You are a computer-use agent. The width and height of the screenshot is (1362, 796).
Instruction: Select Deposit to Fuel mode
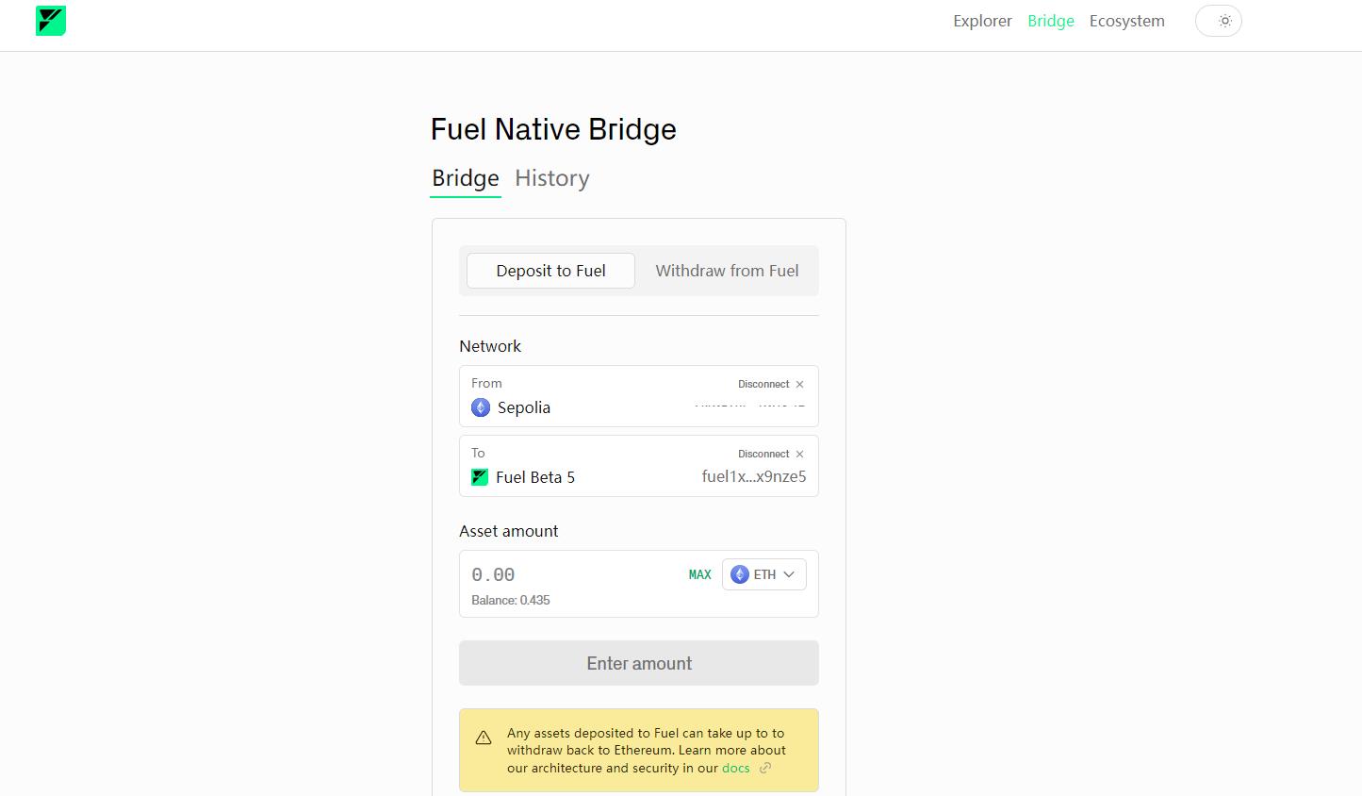[x=550, y=271]
